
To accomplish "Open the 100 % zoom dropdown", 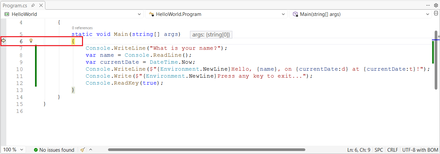I will pyautogui.click(x=13, y=150).
